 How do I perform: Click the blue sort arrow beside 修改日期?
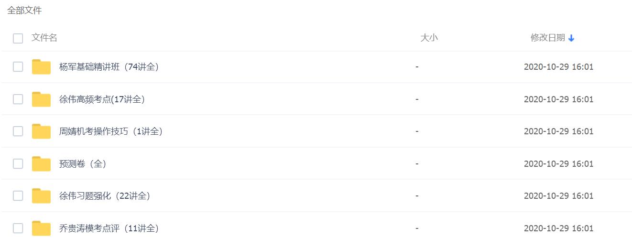point(571,38)
